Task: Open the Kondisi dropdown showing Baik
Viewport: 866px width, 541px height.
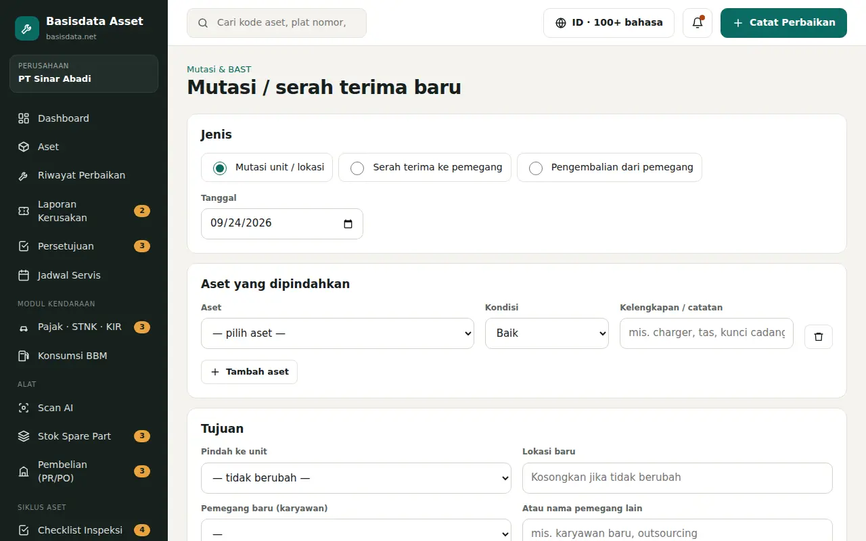Action: (x=547, y=333)
